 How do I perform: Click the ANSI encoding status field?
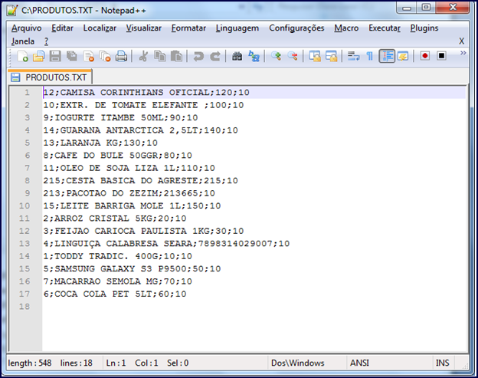click(359, 363)
